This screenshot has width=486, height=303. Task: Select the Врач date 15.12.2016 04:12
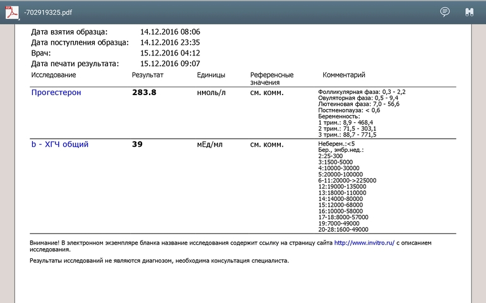tap(170, 53)
